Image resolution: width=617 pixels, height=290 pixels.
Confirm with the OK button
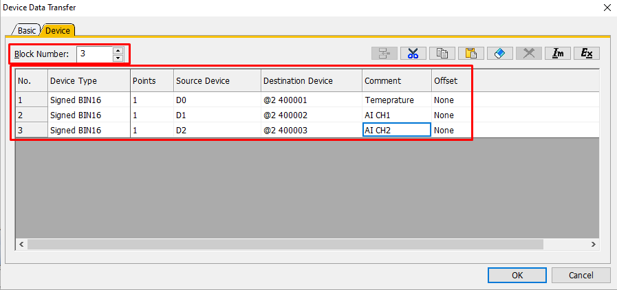pos(517,276)
